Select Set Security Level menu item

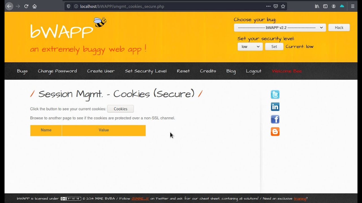[146, 71]
